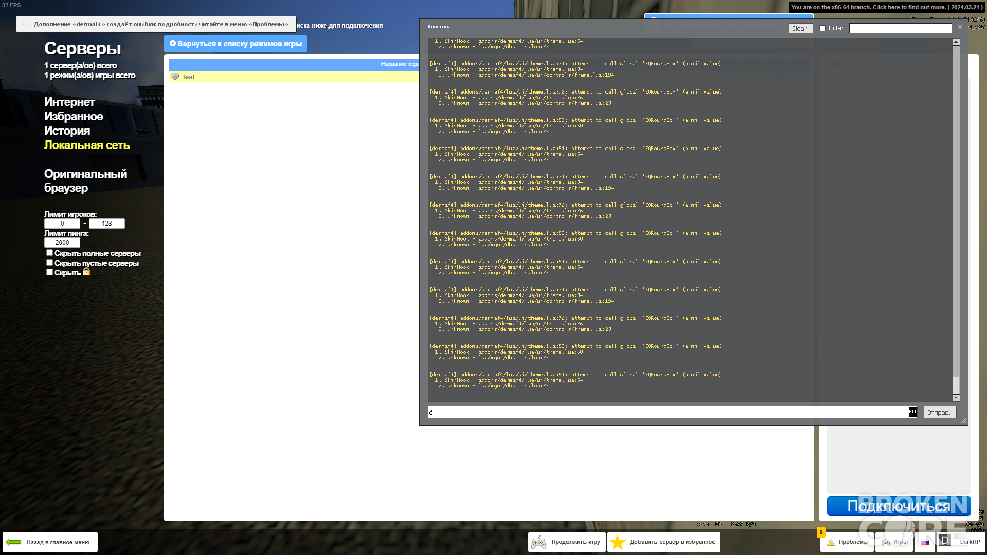987x555 pixels.
Task: Close the Консоль window
Action: click(x=960, y=27)
